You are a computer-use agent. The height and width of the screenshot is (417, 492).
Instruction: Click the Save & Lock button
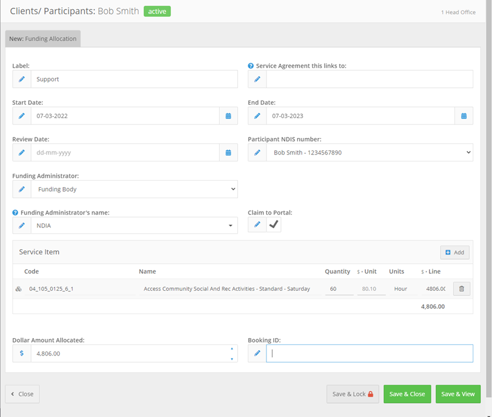coord(353,394)
